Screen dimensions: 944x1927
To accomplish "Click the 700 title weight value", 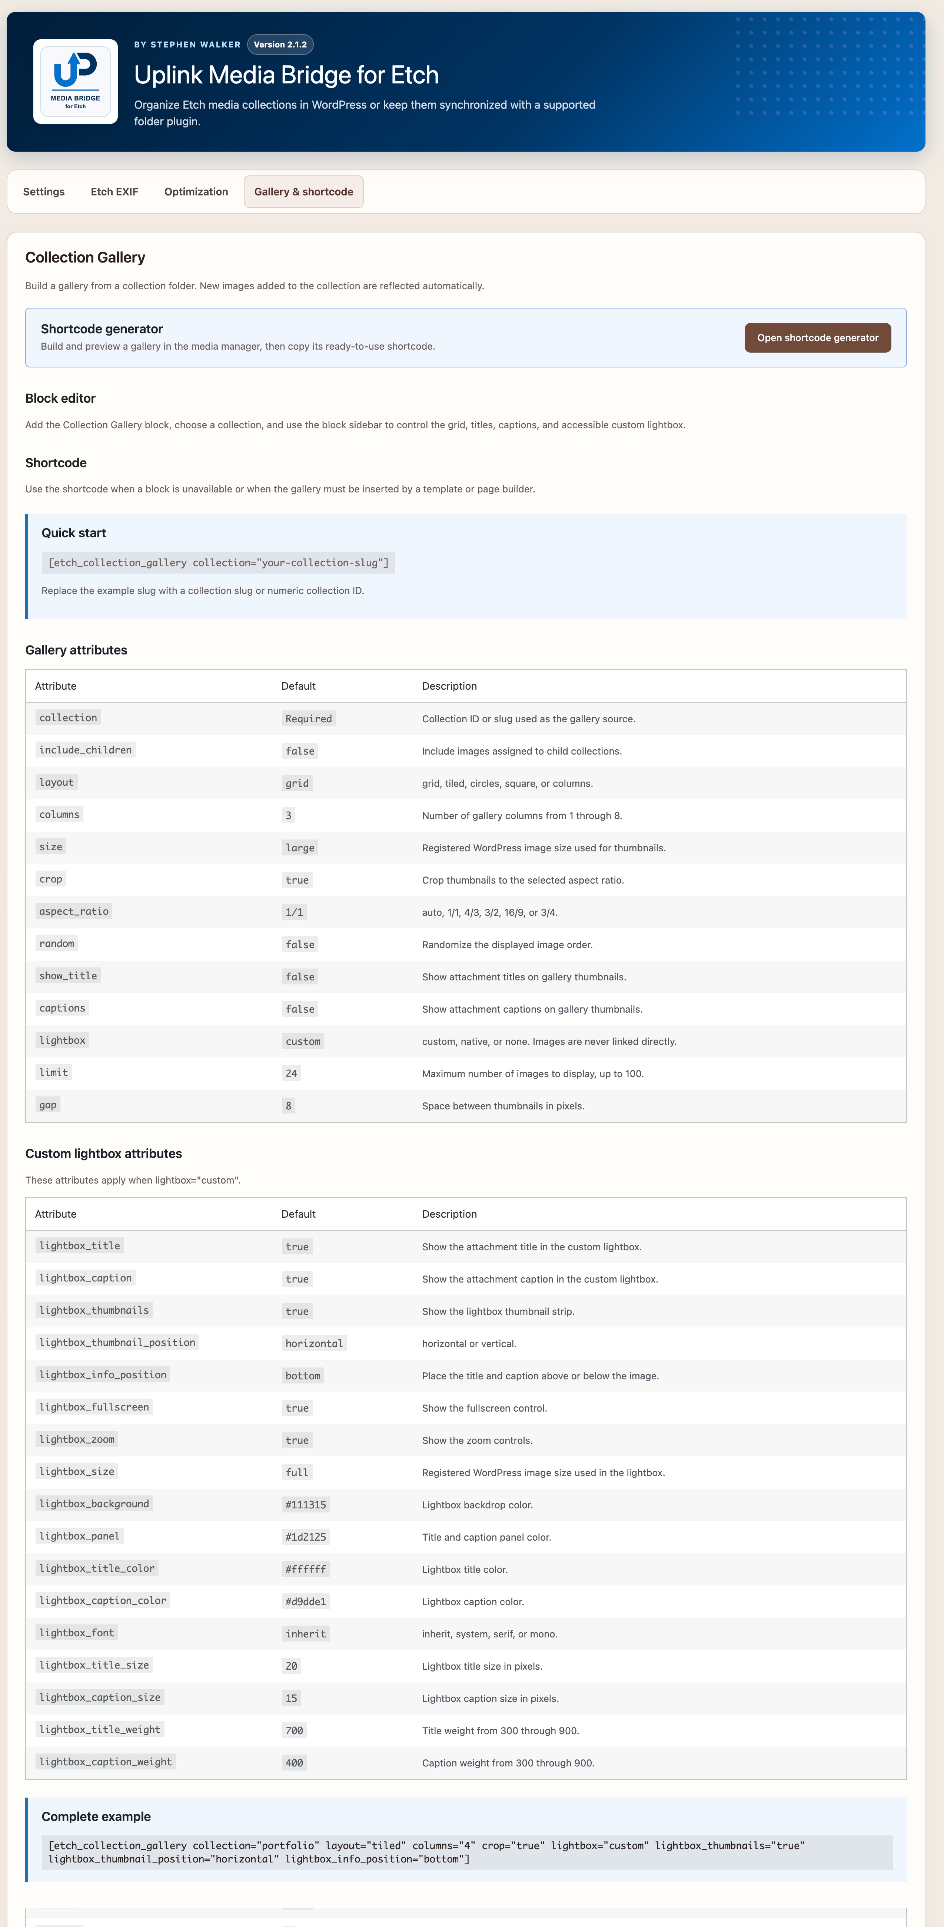I will click(x=294, y=1730).
